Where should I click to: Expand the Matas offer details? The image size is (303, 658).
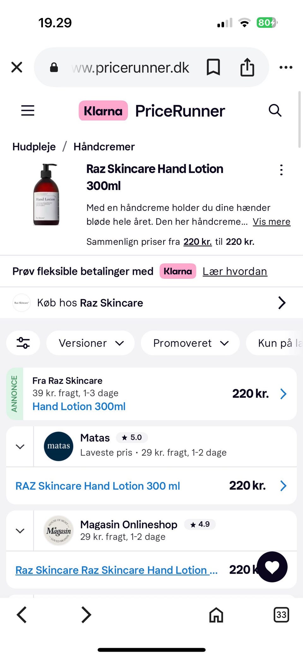coord(20,446)
